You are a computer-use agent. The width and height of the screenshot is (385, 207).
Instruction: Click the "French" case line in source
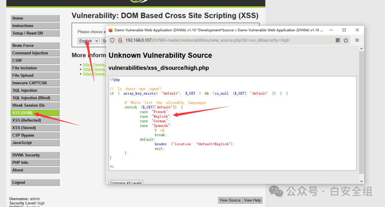point(154,112)
